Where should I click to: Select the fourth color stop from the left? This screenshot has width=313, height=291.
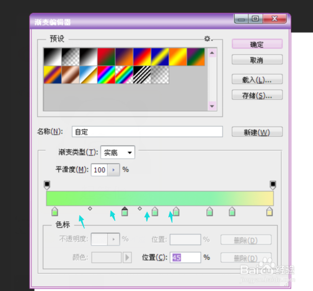tap(176, 211)
